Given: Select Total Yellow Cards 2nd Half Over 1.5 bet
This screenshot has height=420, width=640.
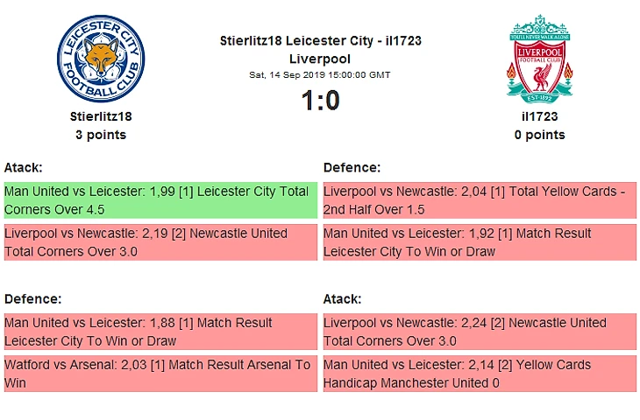Looking at the screenshot, I should [x=479, y=200].
